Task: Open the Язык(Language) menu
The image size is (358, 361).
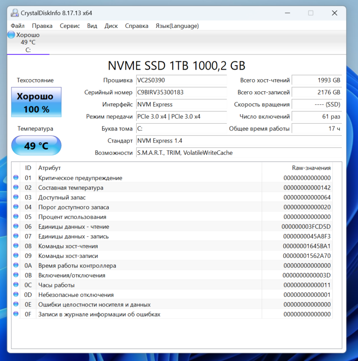Action: 177,26
